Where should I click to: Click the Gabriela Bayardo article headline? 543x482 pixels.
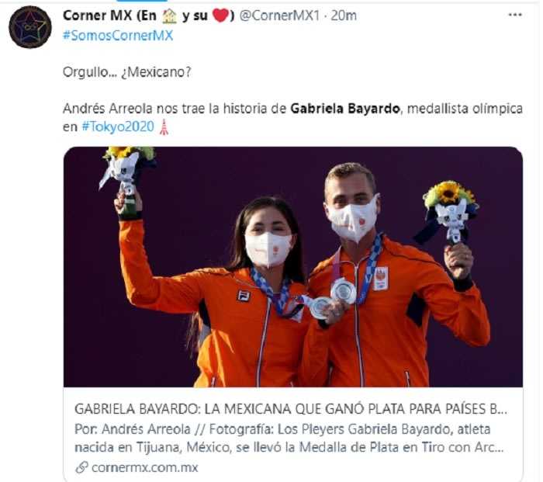(291, 409)
